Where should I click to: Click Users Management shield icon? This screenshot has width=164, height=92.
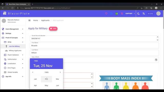click(x=3, y=29)
